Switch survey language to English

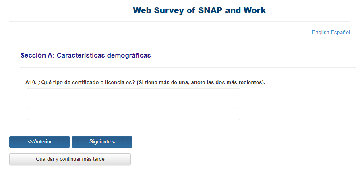tap(320, 32)
